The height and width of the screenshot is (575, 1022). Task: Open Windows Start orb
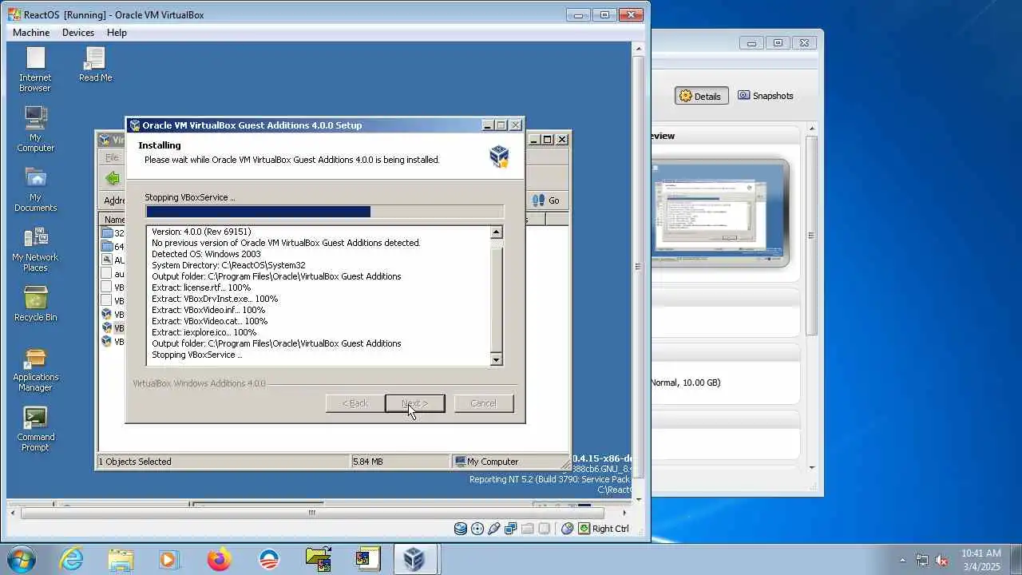20,559
